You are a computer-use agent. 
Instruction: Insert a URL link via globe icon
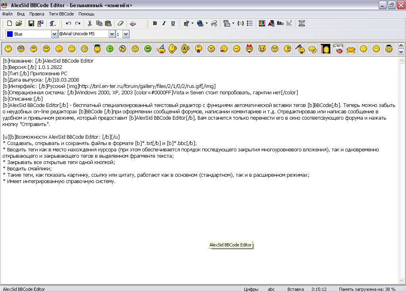(x=200, y=23)
